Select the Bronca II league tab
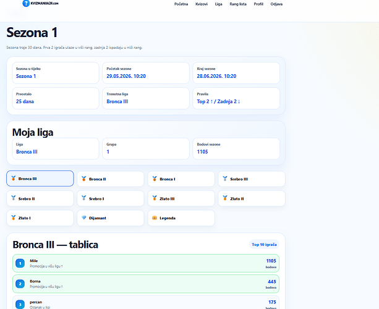 (111, 179)
